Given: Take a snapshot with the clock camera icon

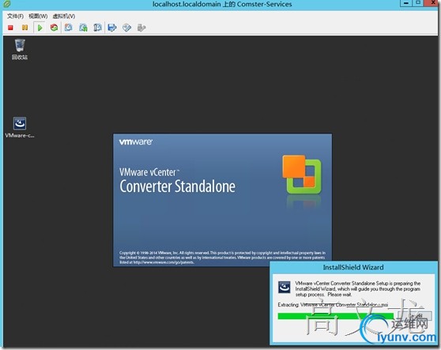Looking at the screenshot, I should [x=68, y=28].
